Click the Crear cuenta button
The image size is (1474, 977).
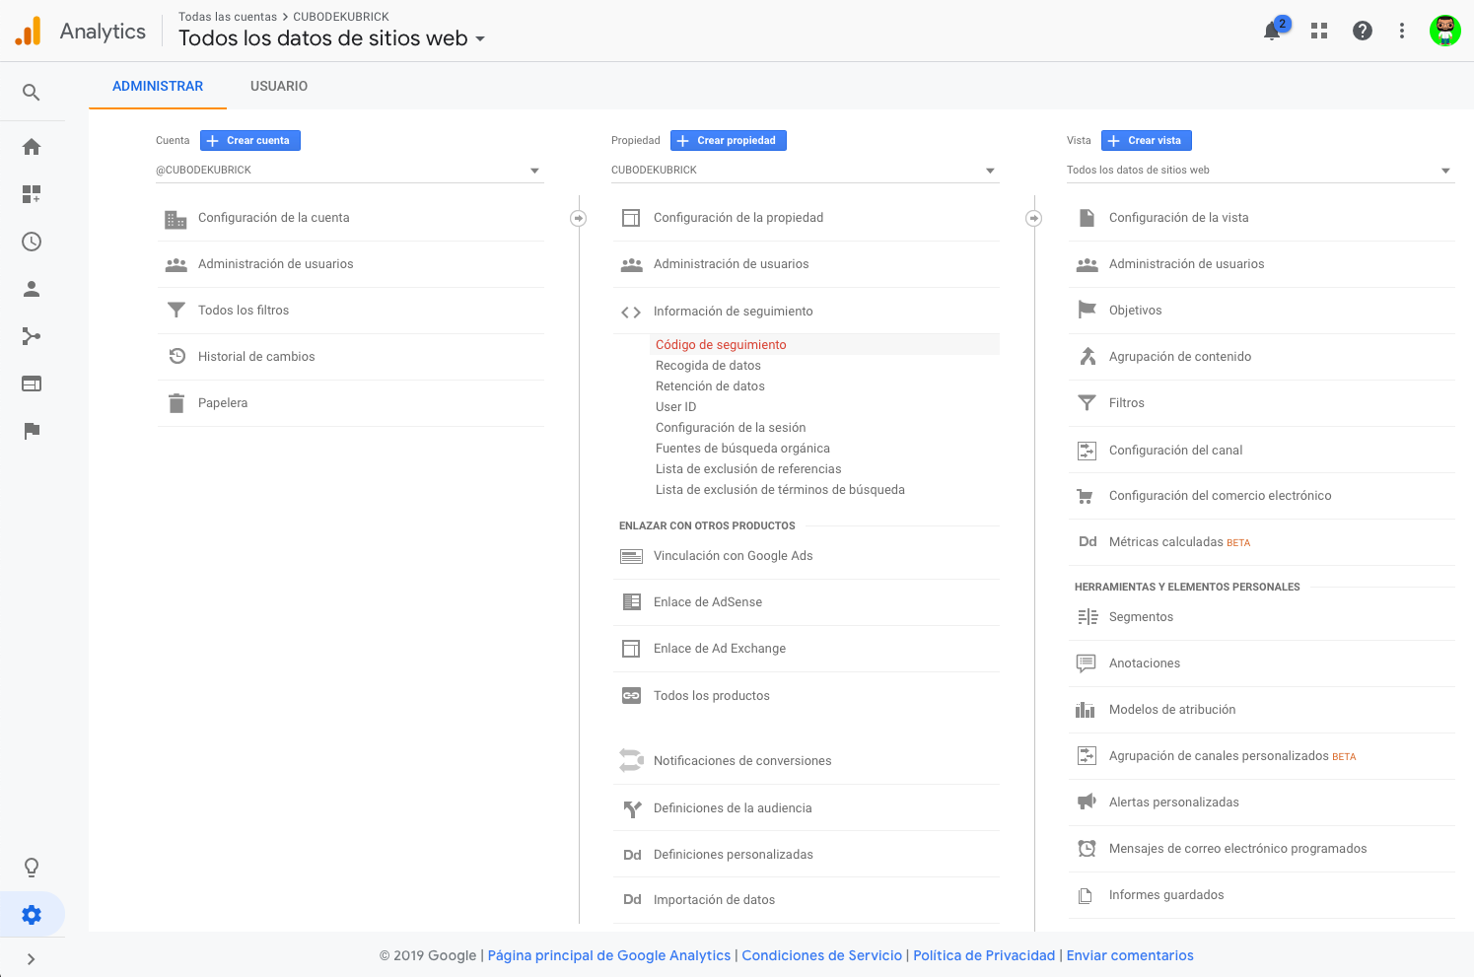[250, 141]
